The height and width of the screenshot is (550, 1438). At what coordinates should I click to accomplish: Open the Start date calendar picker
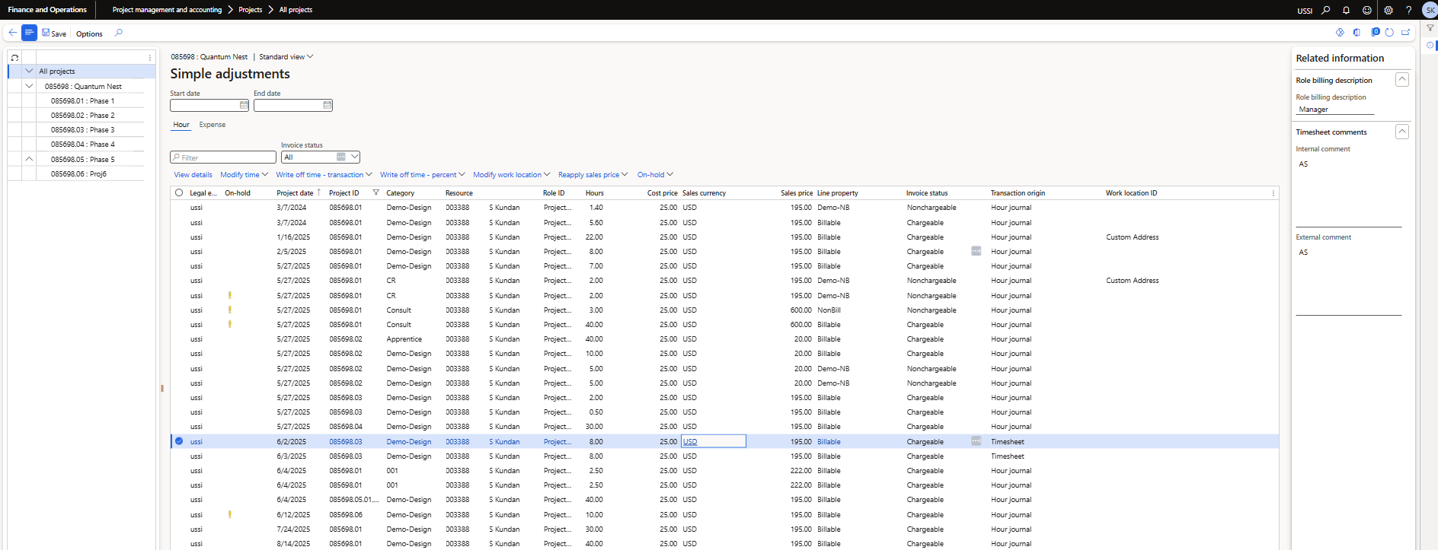pyautogui.click(x=244, y=105)
